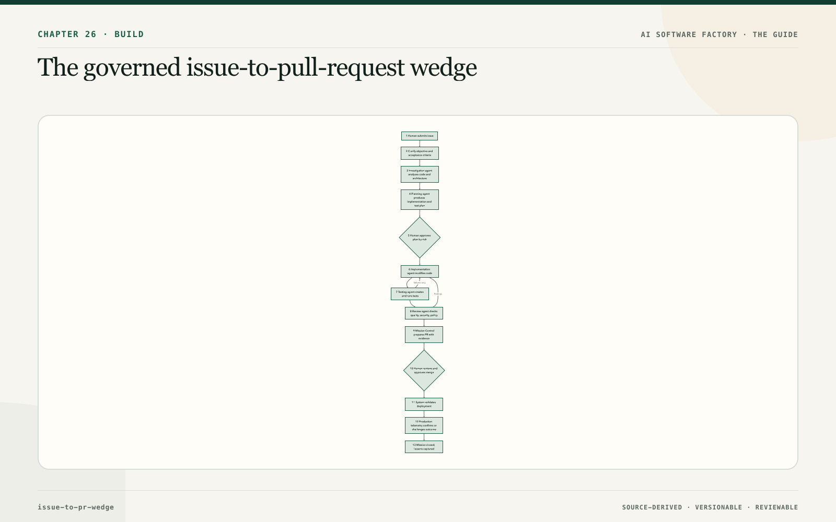Click the 'Human approves plan by risk' diamond

[x=420, y=238]
